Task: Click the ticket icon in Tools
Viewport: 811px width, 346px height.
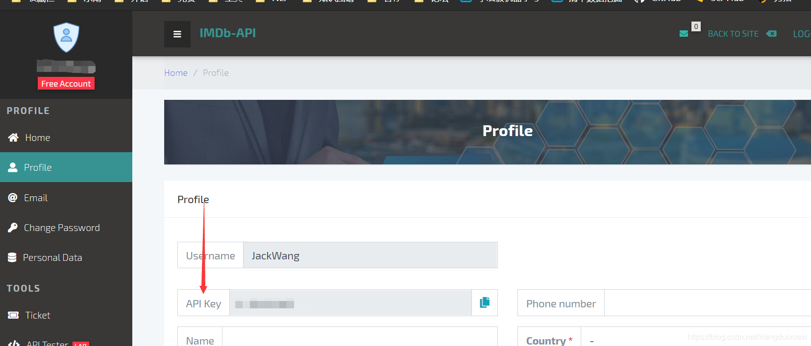Action: click(13, 315)
